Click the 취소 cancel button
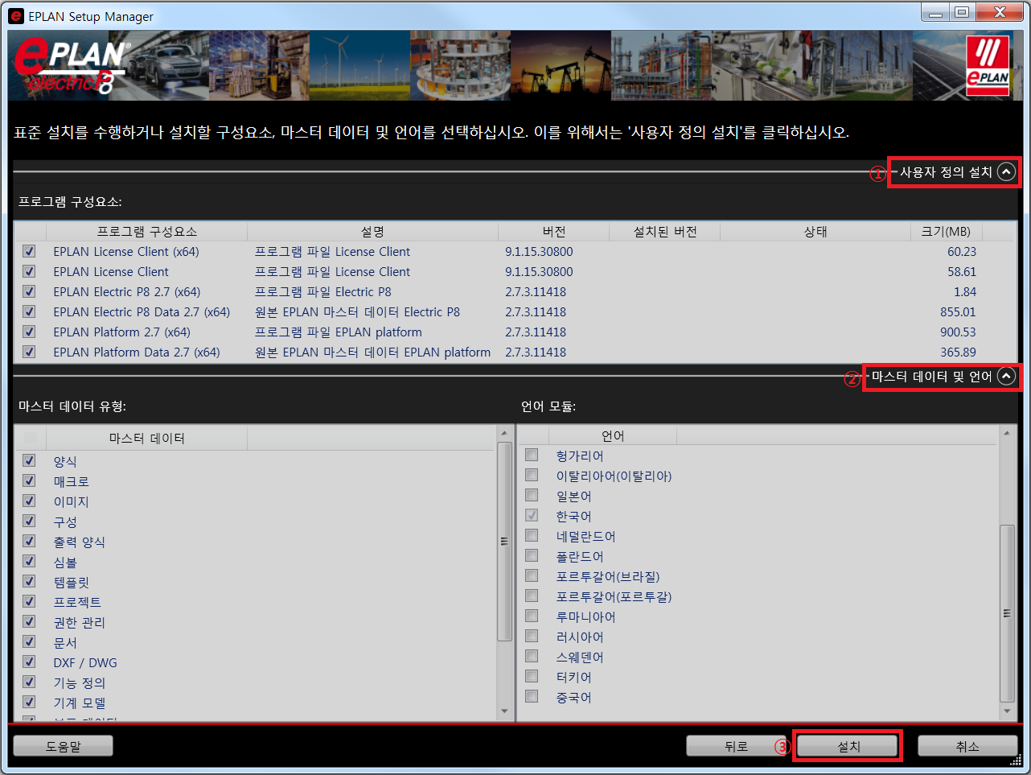The image size is (1031, 775). 967,746
